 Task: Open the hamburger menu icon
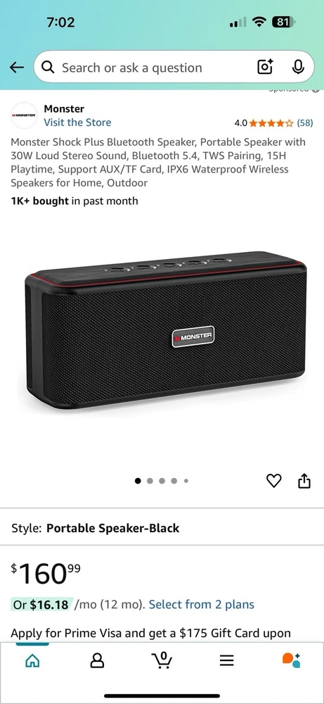(x=227, y=660)
